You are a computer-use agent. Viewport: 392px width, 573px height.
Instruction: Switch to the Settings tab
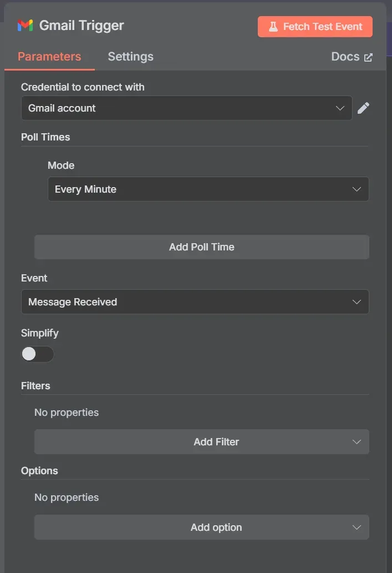click(x=130, y=56)
